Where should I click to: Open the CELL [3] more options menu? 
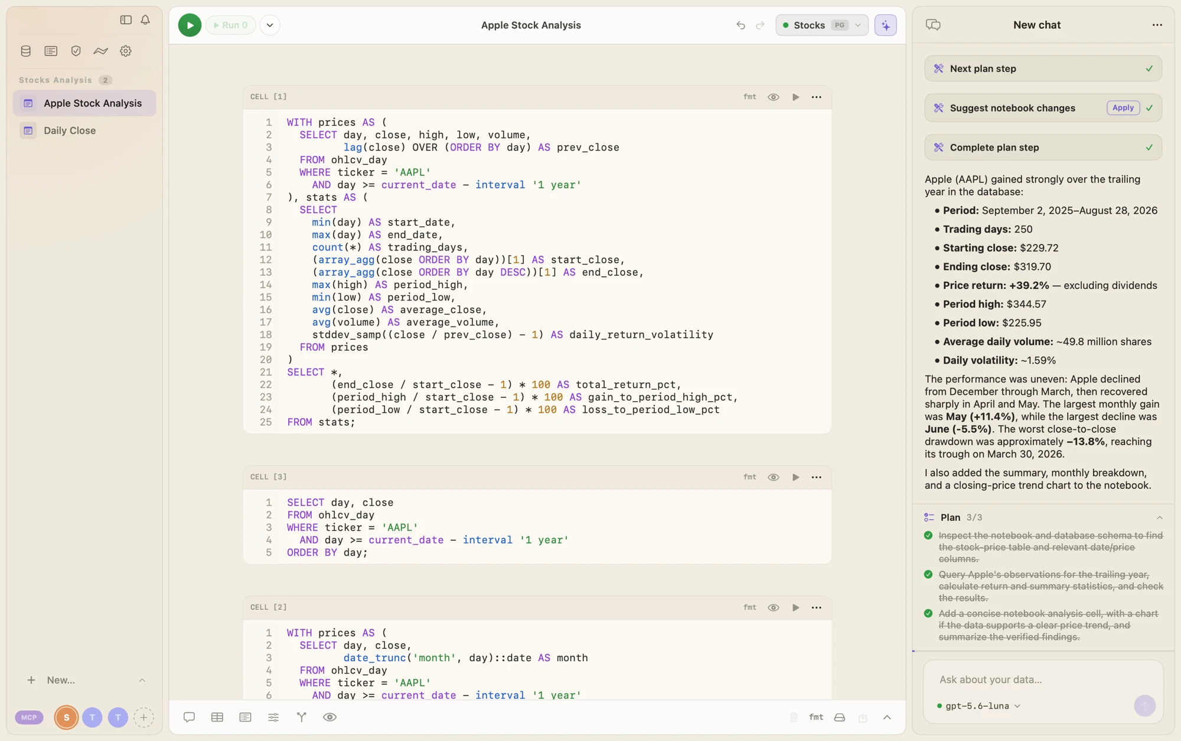coord(816,477)
